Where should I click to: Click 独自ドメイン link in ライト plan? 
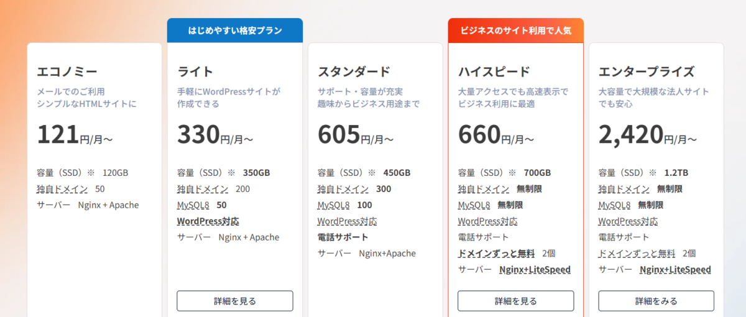[203, 189]
